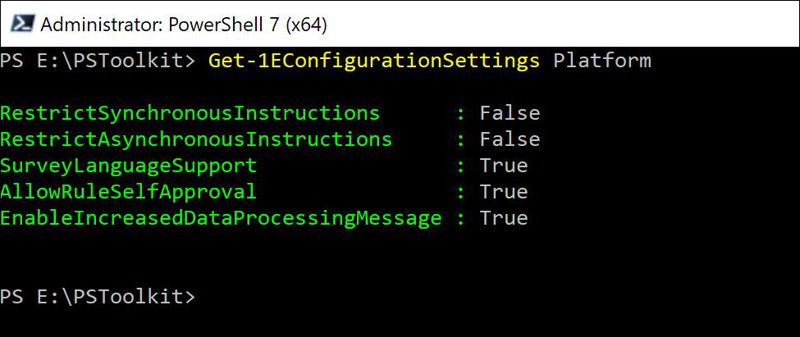Select the RestrictSynchronousInstructions setting name
The height and width of the screenshot is (337, 800).
click(190, 113)
